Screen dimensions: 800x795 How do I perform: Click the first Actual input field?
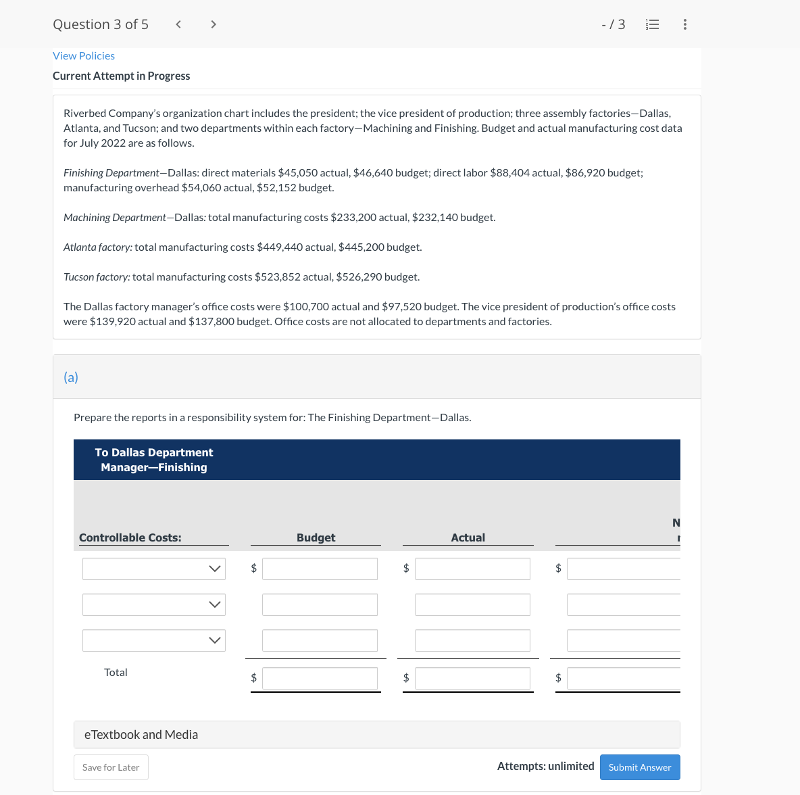pyautogui.click(x=472, y=569)
